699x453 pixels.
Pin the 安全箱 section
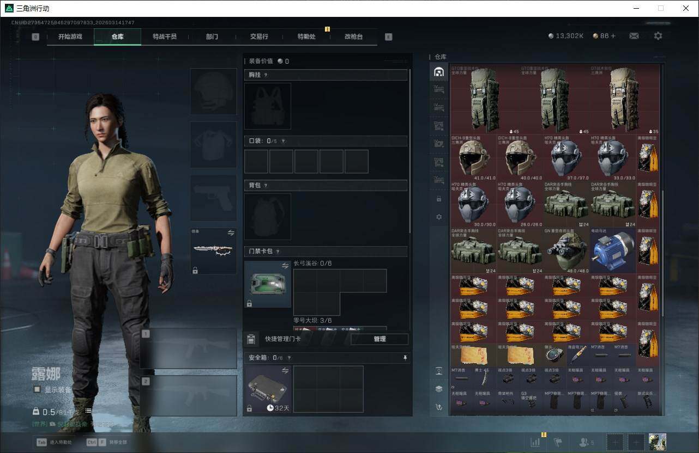(x=405, y=358)
